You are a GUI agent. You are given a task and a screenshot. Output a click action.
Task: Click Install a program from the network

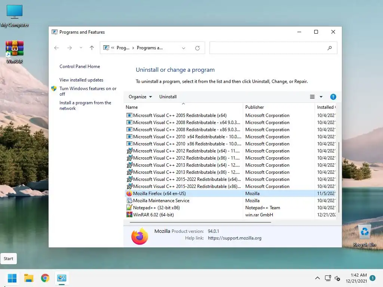(x=85, y=105)
